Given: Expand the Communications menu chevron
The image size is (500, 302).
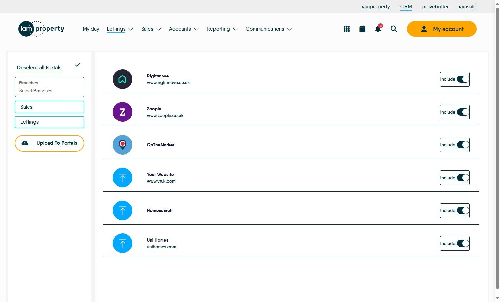Looking at the screenshot, I should coord(290,29).
